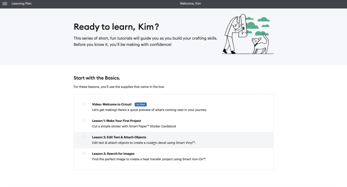Toggle the checkmark circle for Lesson 1

(84, 120)
